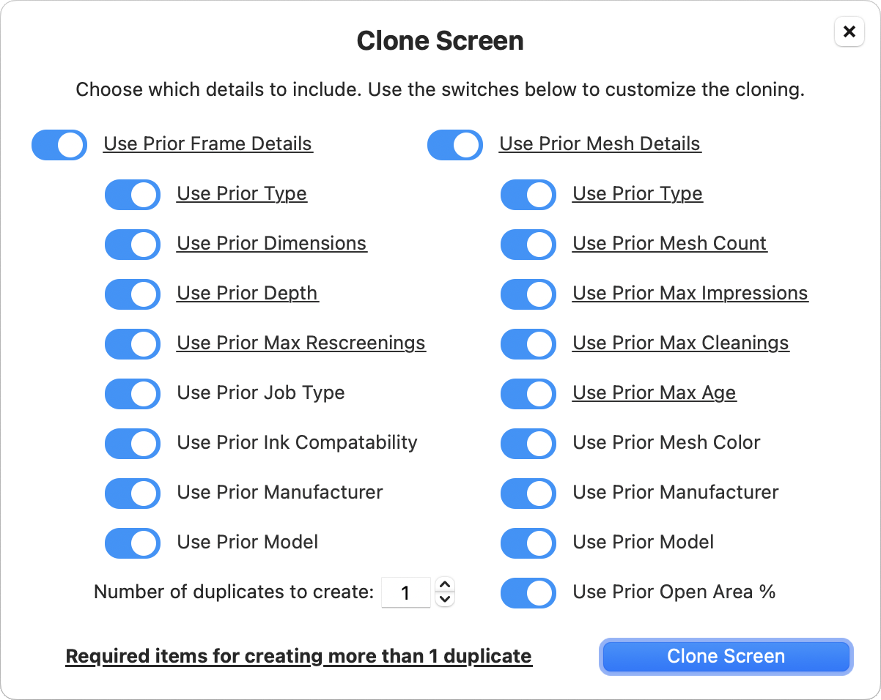This screenshot has height=700, width=881.
Task: Click the Clone Screen button
Action: coord(726,656)
